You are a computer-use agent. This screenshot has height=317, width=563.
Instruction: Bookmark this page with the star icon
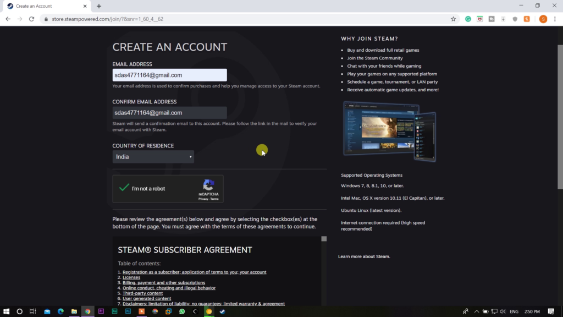coord(453,19)
